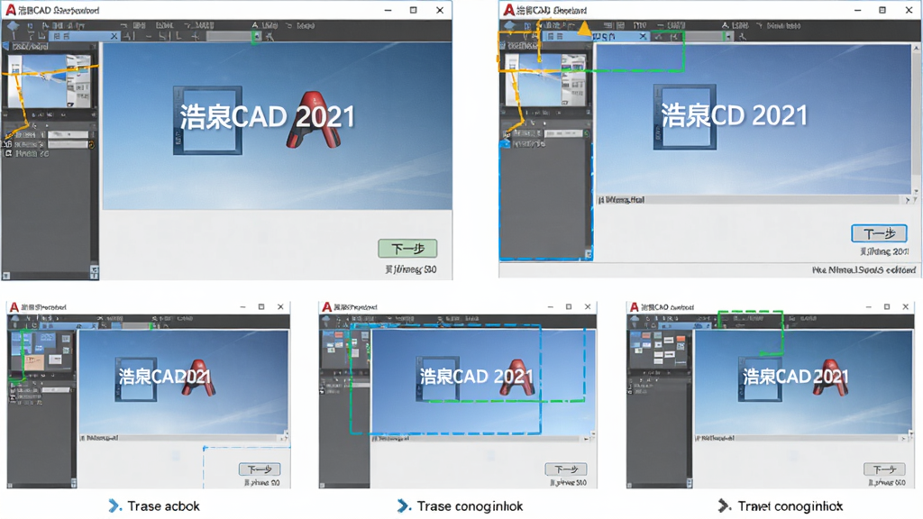Click the vertical scrollbar in top-right window preview
Screen dimensions: 923x519
pos(916,120)
